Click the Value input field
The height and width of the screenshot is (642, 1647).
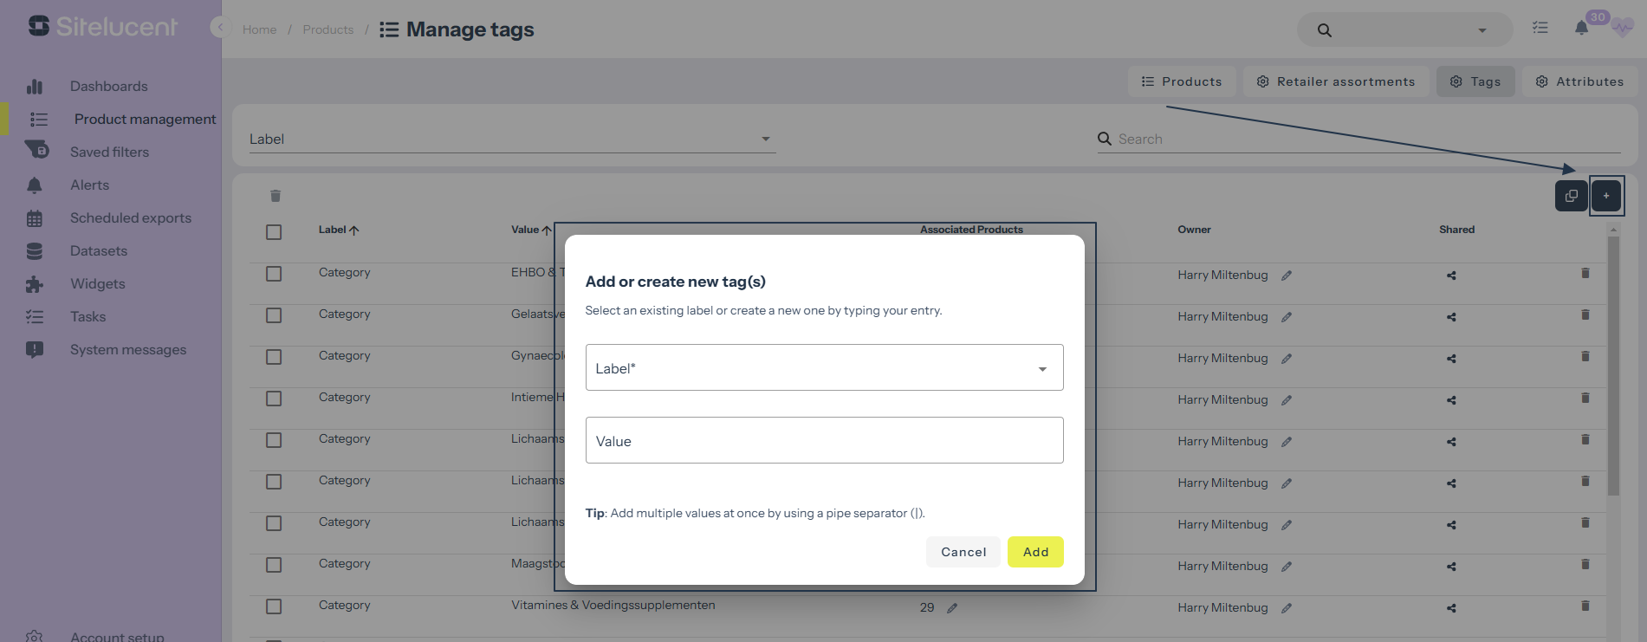[824, 441]
